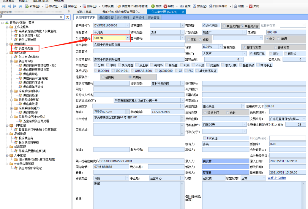Click the 备注 text area scrollbar

[182, 195]
